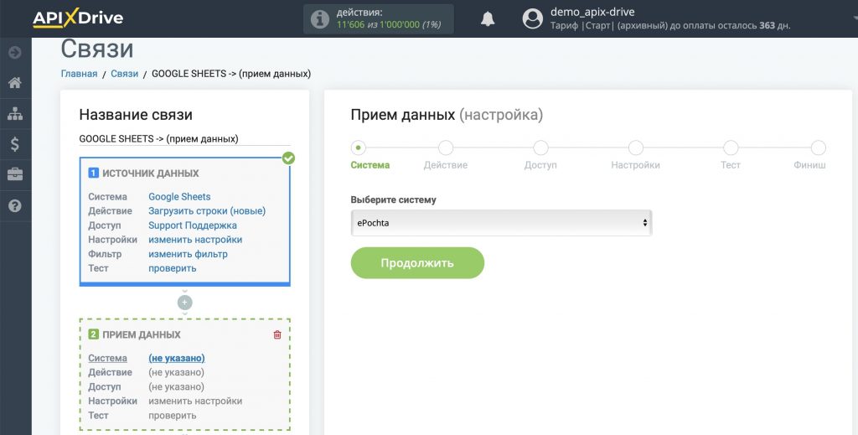Viewport: 858px width, 435px height.
Task: Click the (не указано) system link
Action: (177, 358)
